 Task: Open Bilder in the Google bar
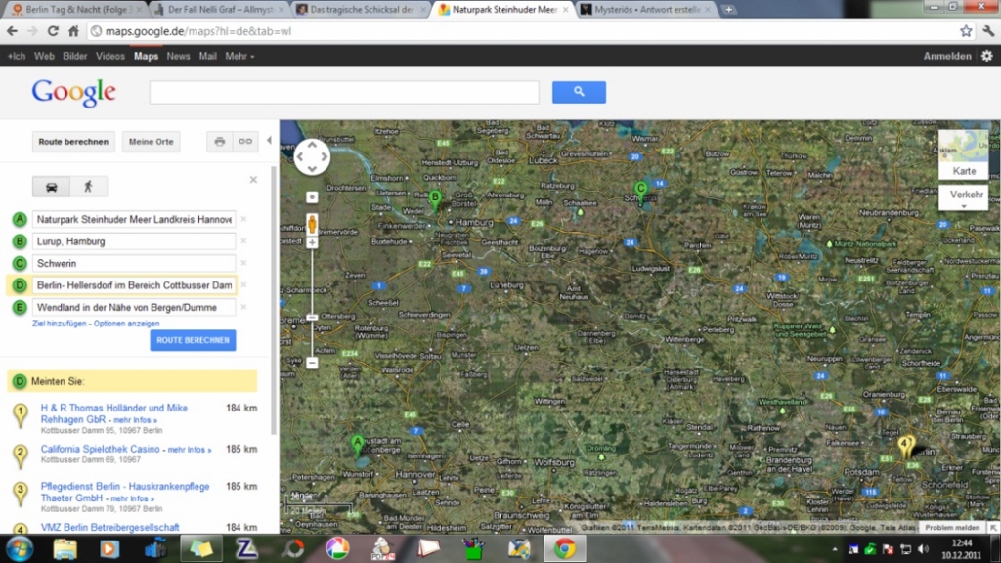pos(74,56)
